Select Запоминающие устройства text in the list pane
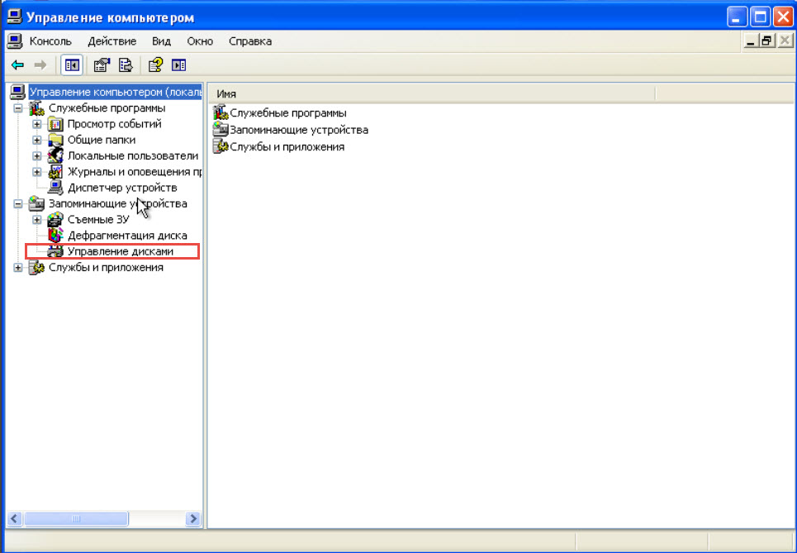 point(299,130)
